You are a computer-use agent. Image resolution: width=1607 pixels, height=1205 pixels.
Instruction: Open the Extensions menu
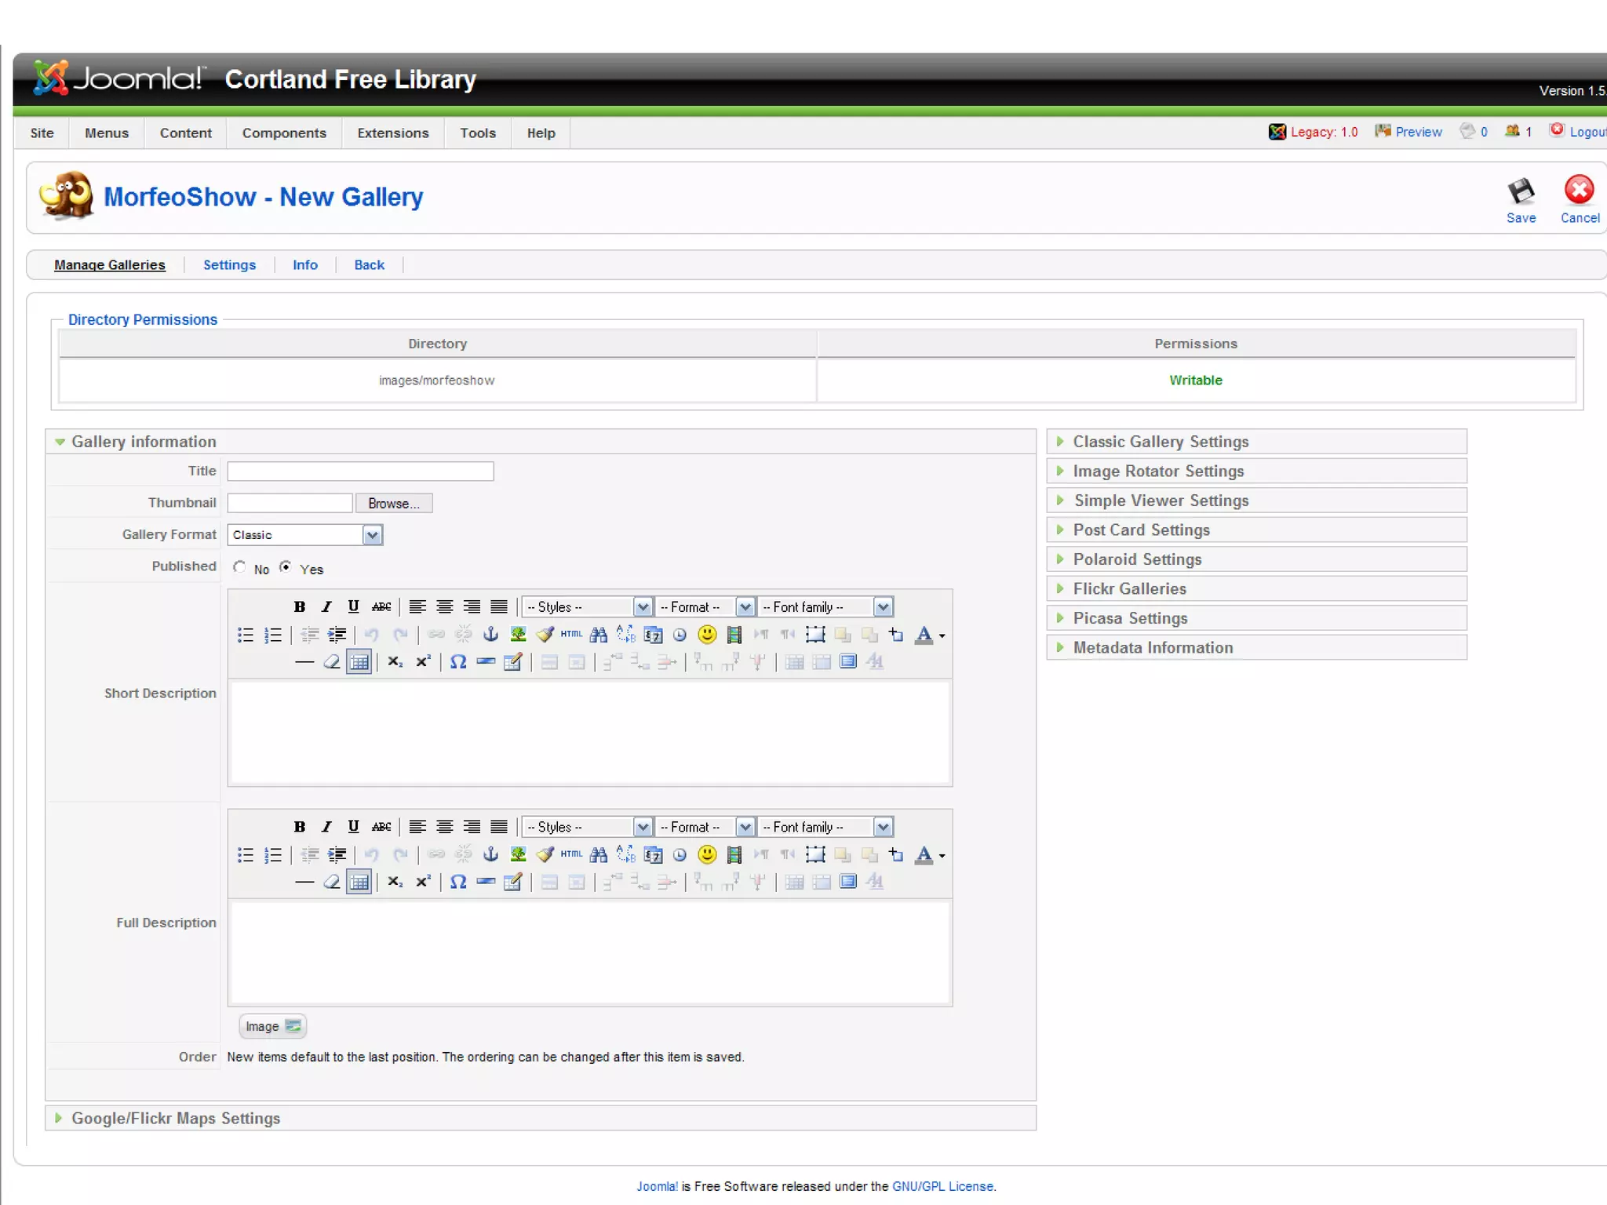tap(393, 133)
